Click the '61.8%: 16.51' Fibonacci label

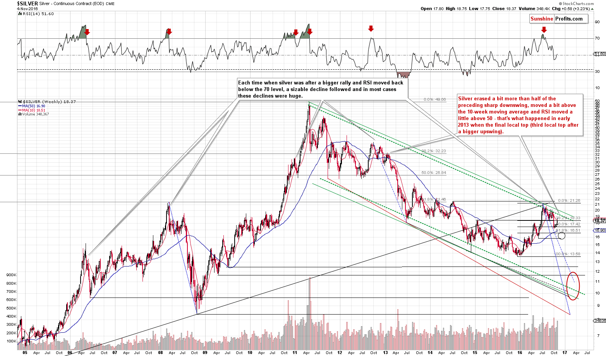click(x=568, y=230)
